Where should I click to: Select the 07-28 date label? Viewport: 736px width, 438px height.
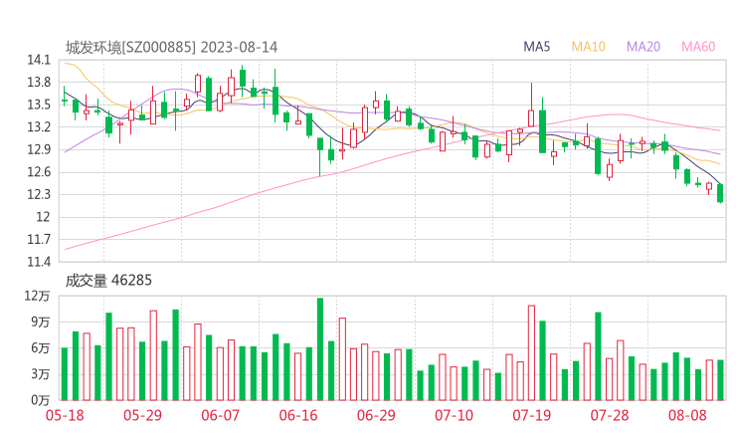pyautogui.click(x=610, y=415)
